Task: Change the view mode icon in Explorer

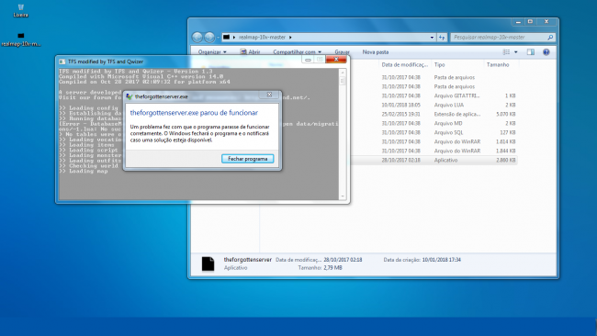Action: coord(506,52)
